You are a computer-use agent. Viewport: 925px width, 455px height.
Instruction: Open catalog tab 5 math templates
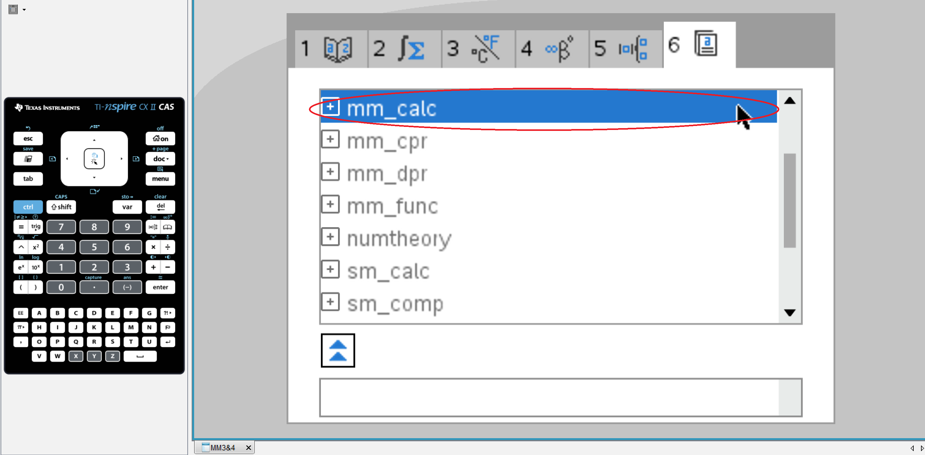click(626, 49)
